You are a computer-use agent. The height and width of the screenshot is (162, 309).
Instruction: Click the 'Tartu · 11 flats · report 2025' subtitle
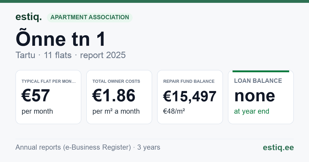pos(71,55)
